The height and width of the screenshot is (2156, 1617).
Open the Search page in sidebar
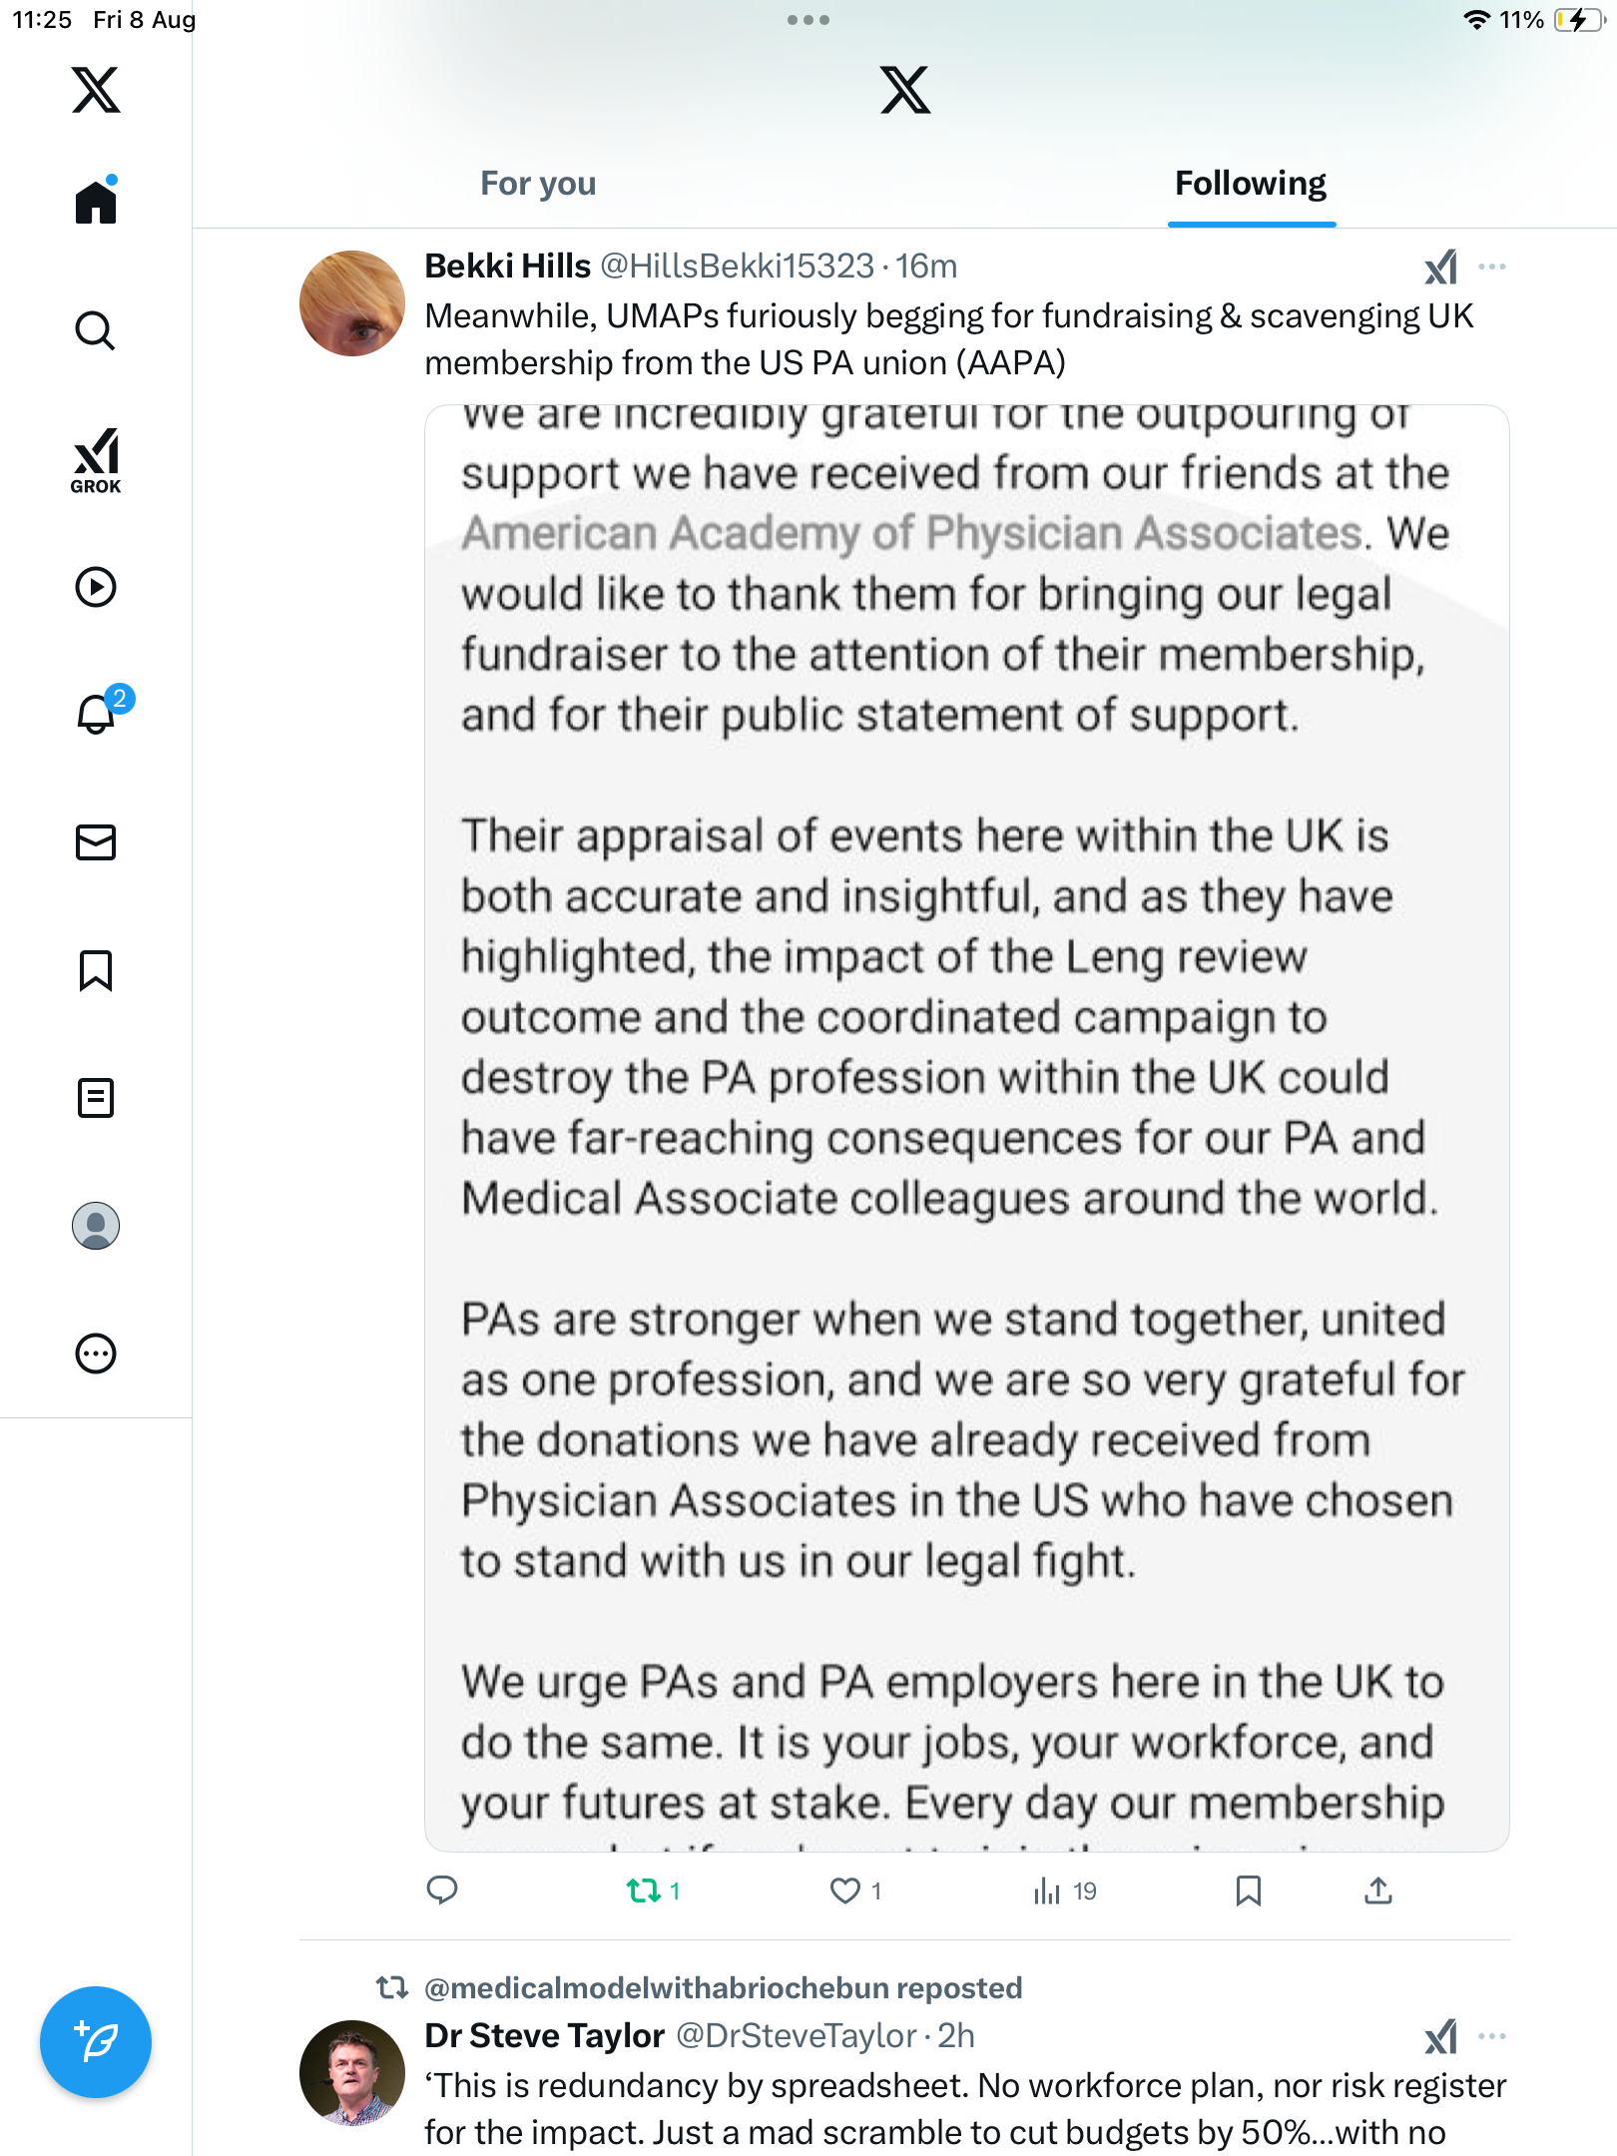[x=96, y=330]
